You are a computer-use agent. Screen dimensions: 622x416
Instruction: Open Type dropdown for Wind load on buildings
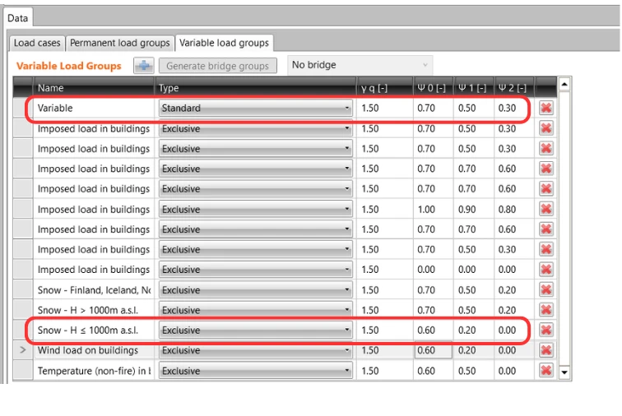[255, 350]
